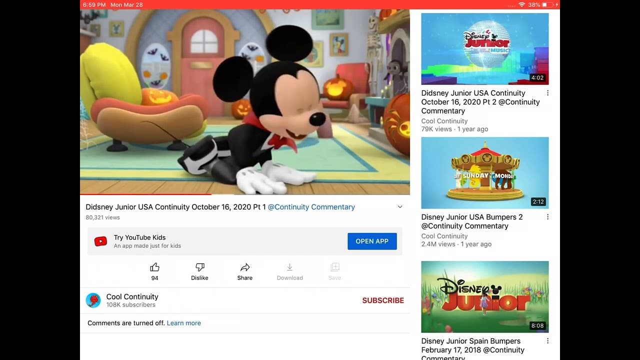Like the video with thumbs up icon
640x360 pixels.
[x=154, y=267]
